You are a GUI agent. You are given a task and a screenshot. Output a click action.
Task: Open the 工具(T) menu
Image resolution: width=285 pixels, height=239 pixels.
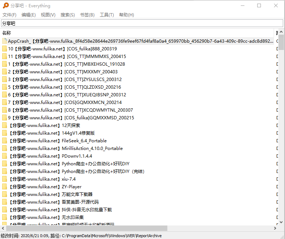point(107,15)
